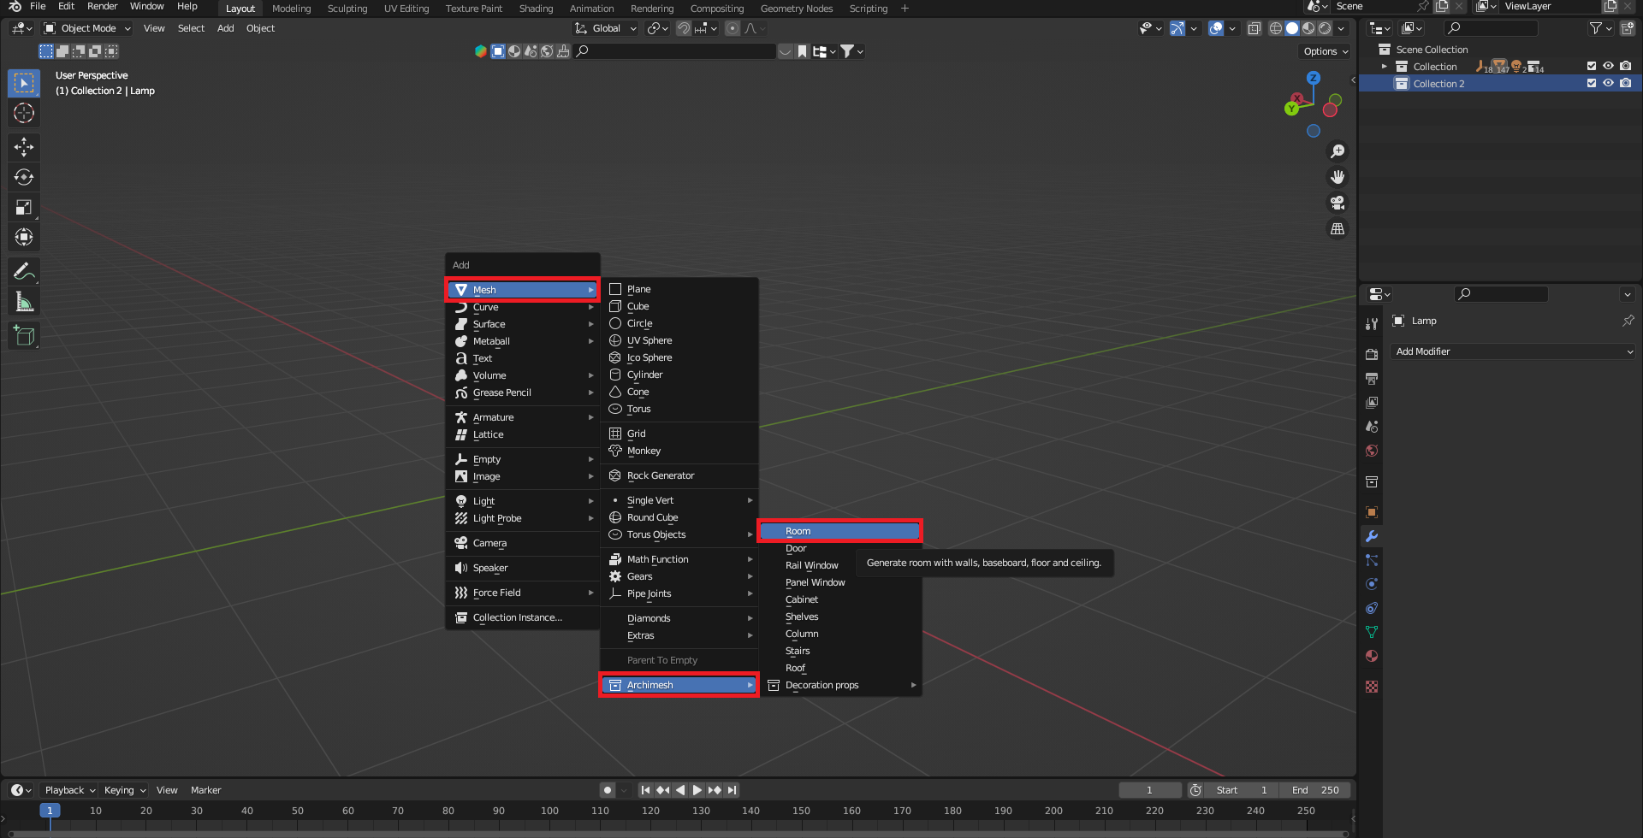Jump to the timeline start frame
Image resolution: width=1643 pixels, height=838 pixels.
click(x=645, y=790)
